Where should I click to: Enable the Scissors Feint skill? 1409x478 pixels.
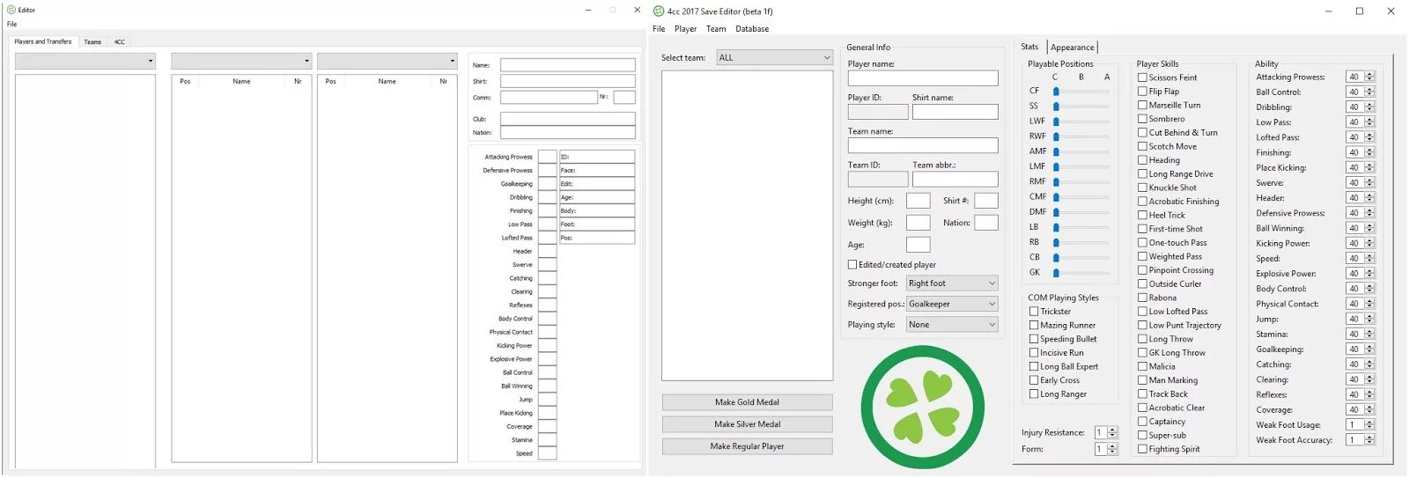1142,77
